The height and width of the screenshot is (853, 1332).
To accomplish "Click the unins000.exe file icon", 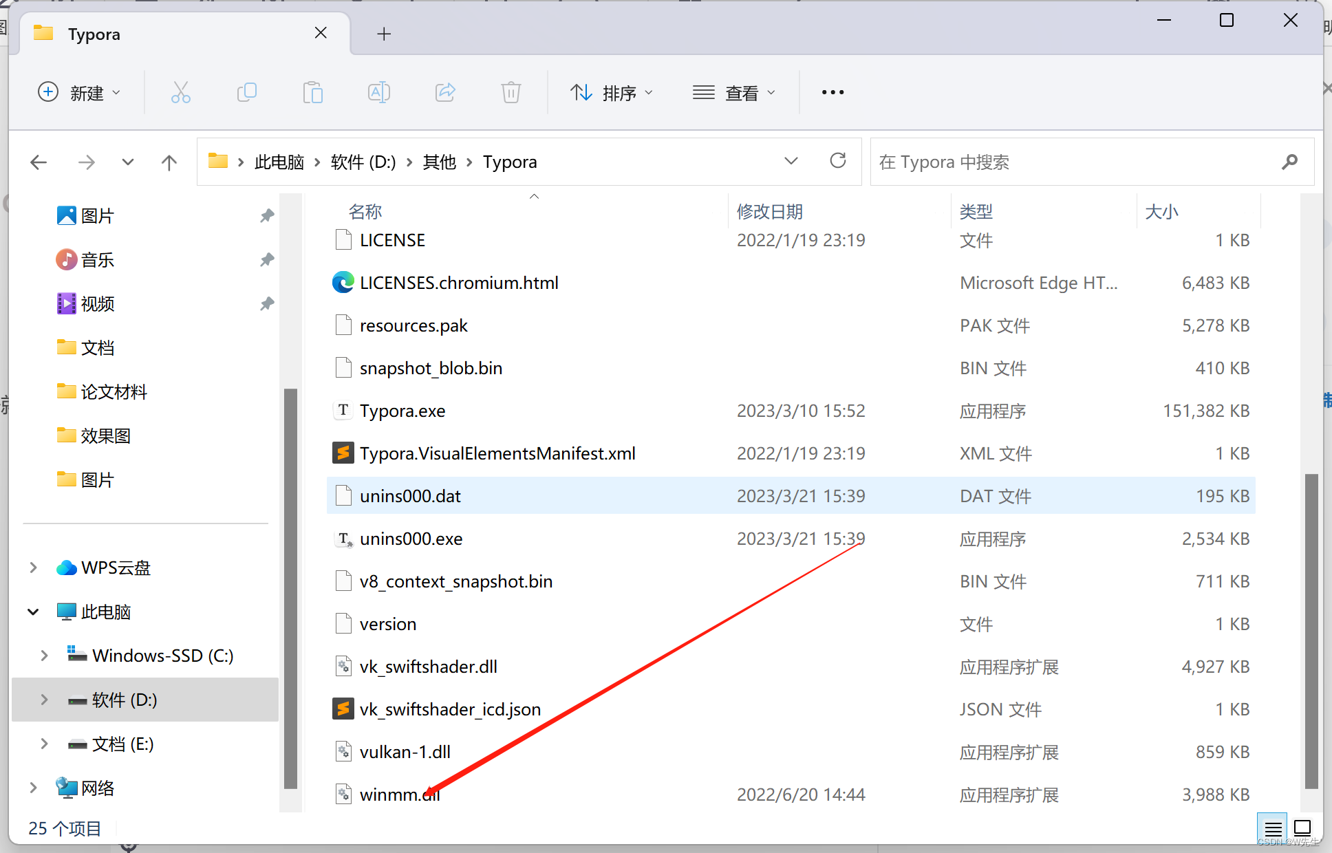I will tap(343, 539).
